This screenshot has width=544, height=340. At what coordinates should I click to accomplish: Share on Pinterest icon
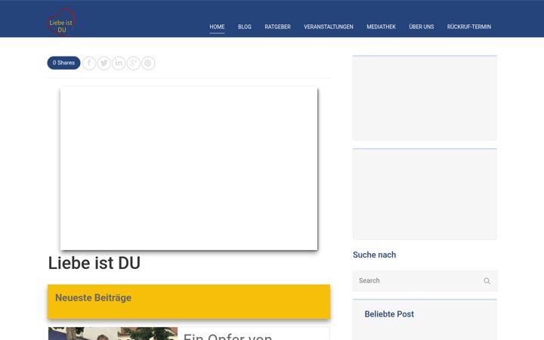(148, 63)
